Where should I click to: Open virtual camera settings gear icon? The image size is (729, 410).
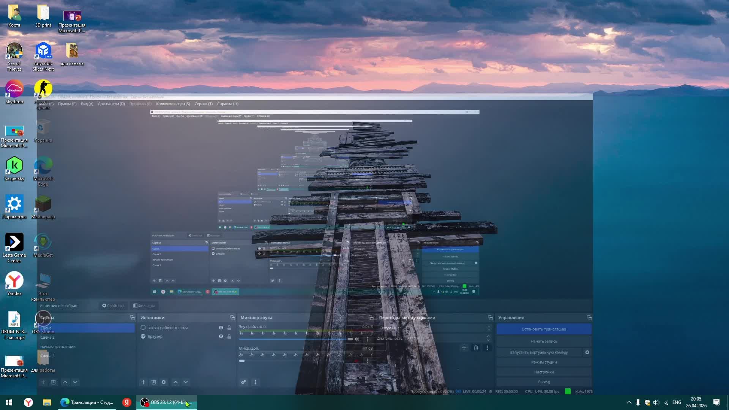[x=587, y=352]
